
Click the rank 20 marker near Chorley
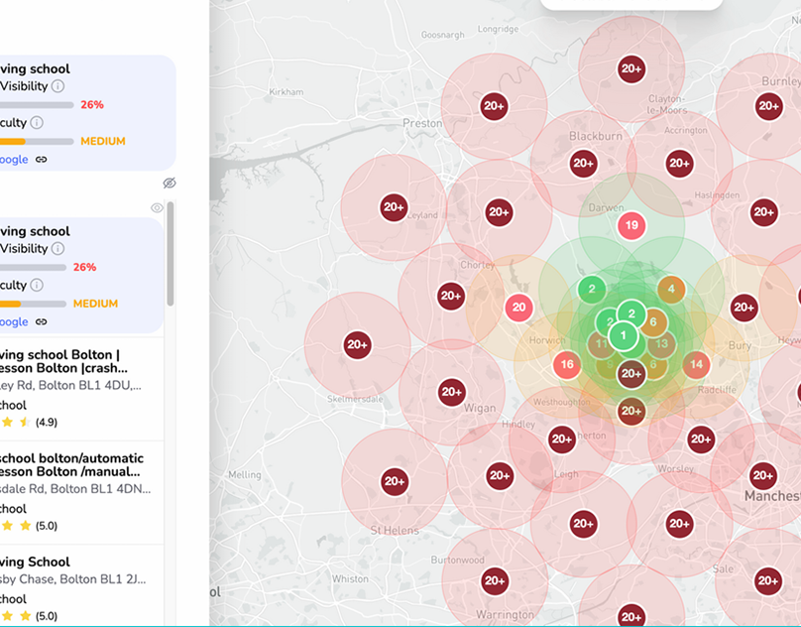[518, 308]
